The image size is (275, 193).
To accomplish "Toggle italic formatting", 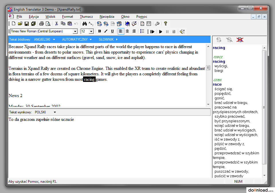I will pyautogui.click(x=106, y=31).
